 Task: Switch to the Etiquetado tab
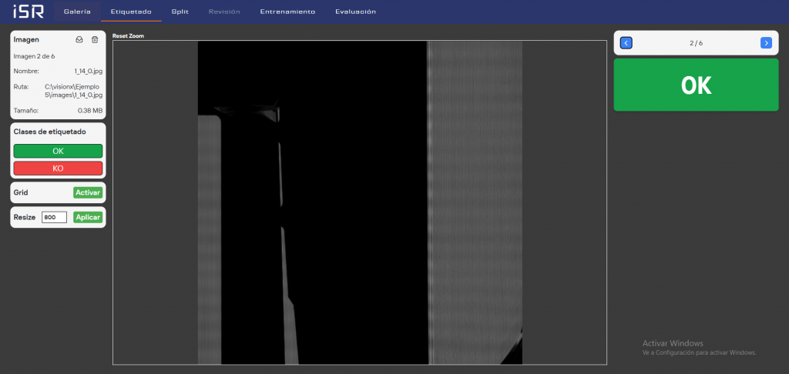pos(131,12)
